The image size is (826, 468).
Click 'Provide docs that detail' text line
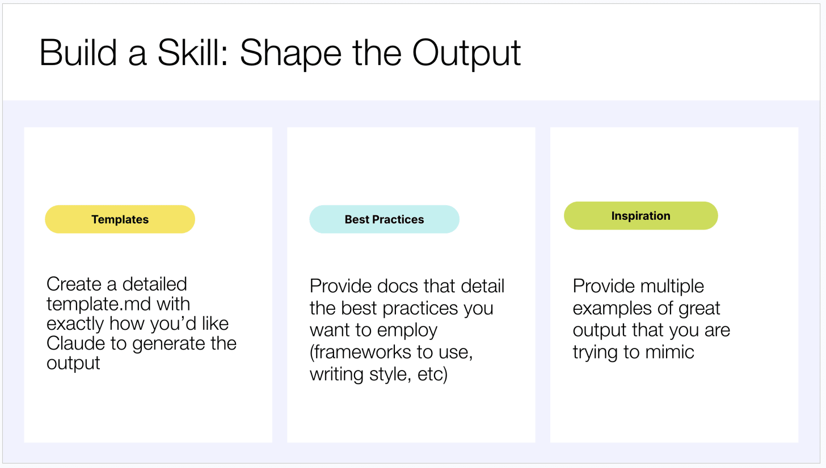coord(407,286)
